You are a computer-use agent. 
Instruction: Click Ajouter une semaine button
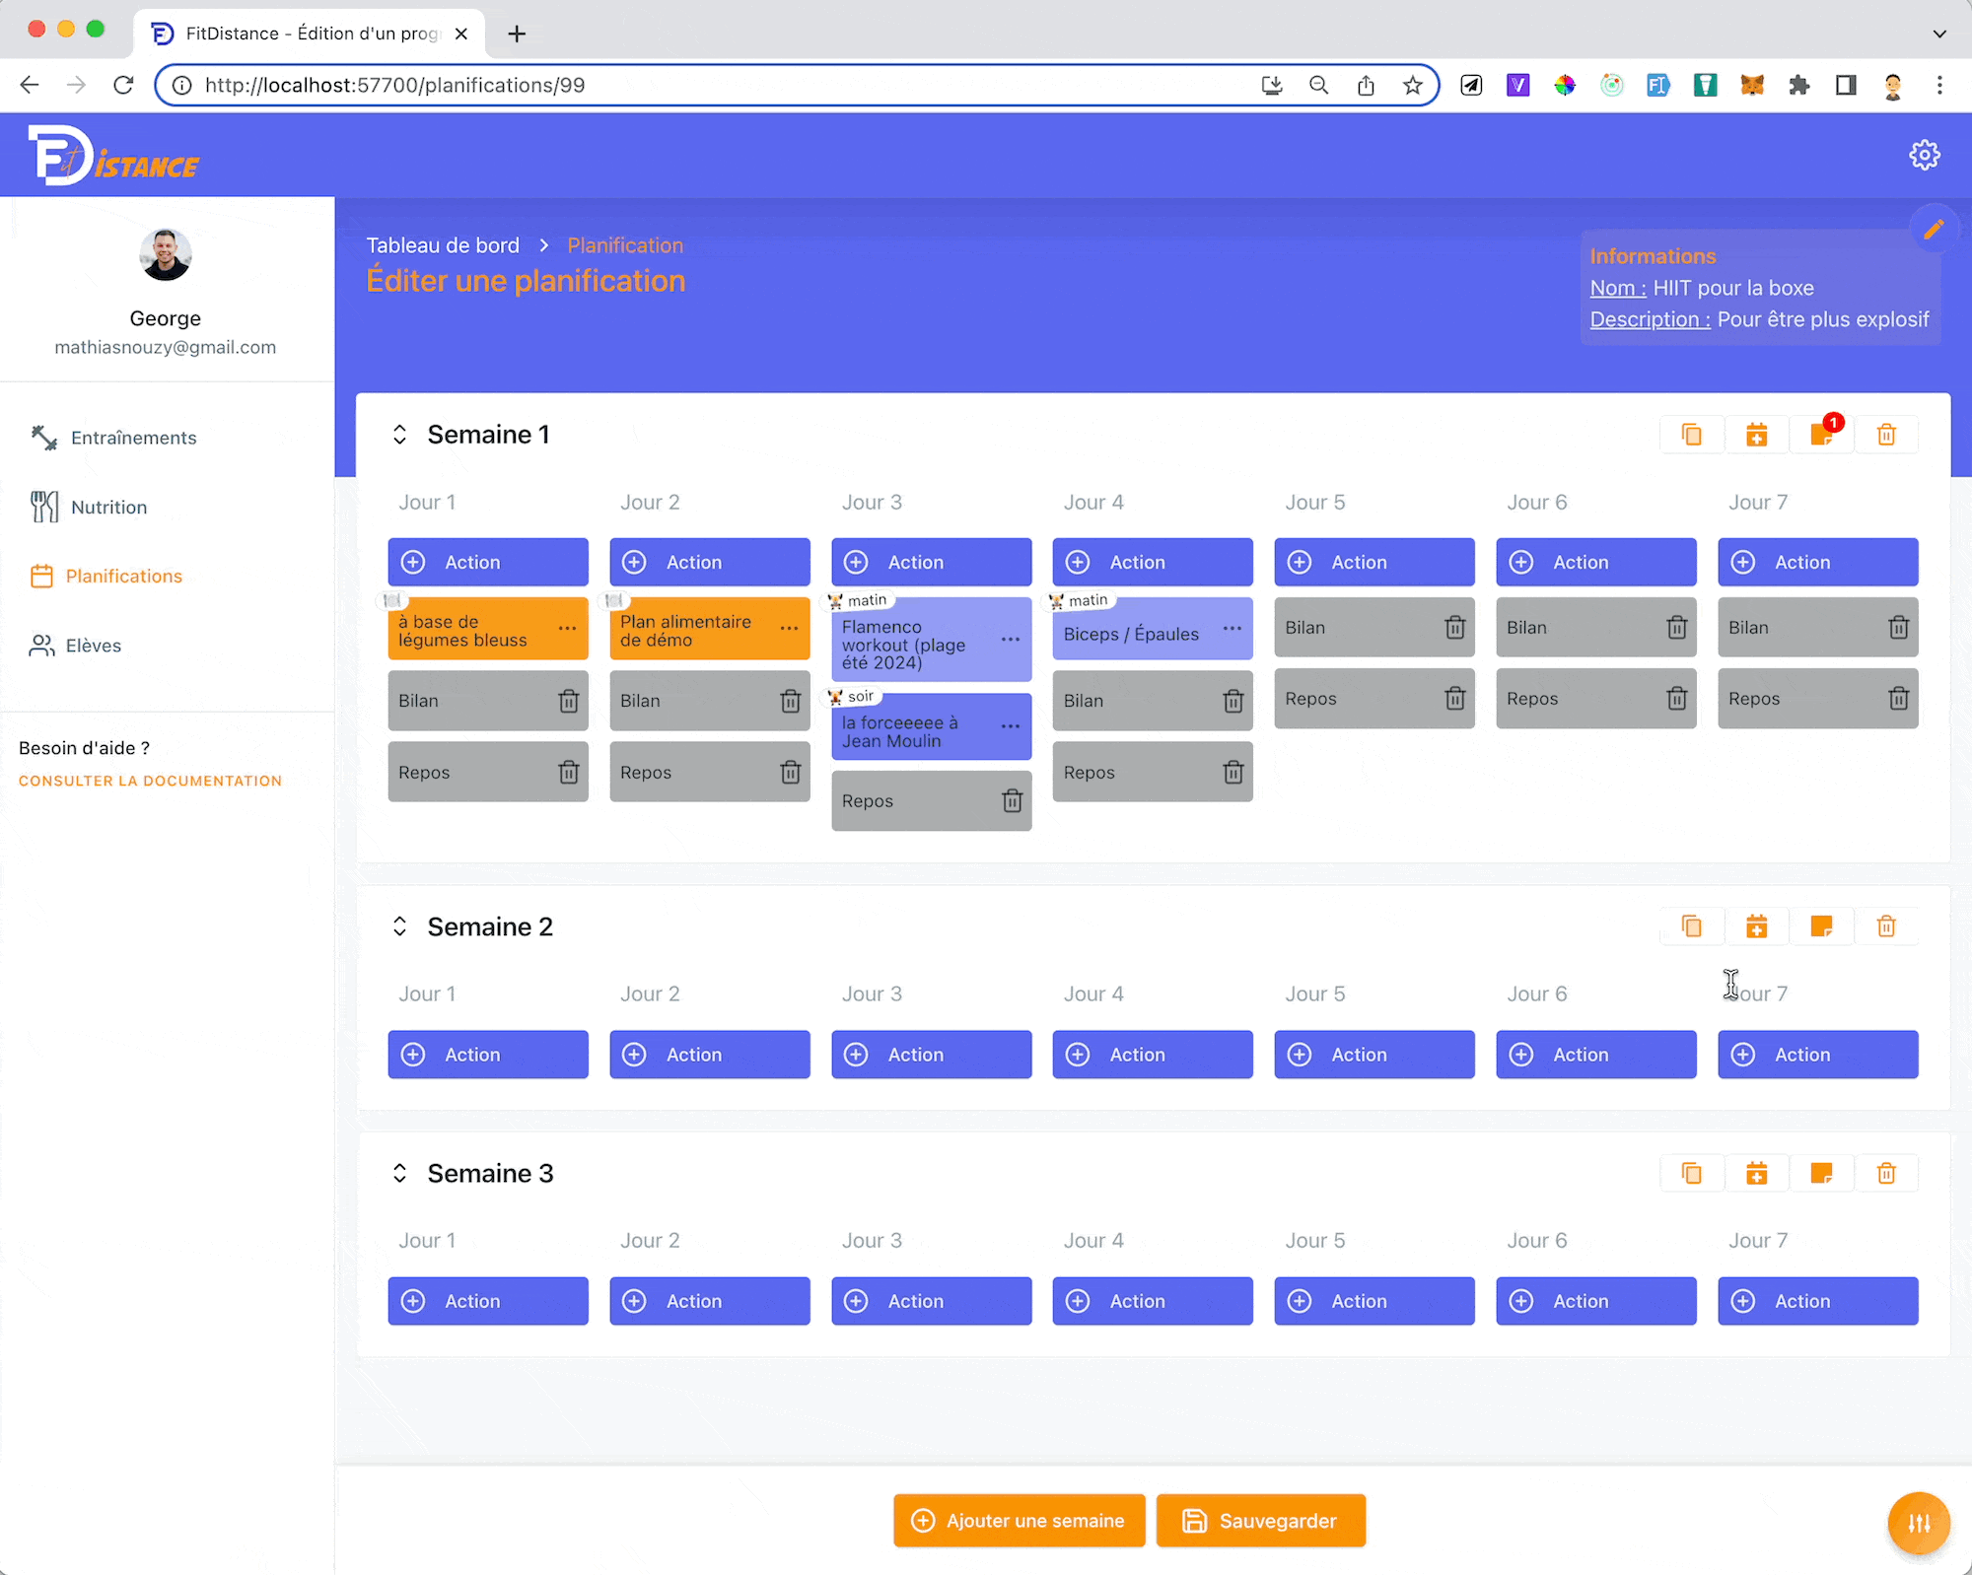1018,1521
